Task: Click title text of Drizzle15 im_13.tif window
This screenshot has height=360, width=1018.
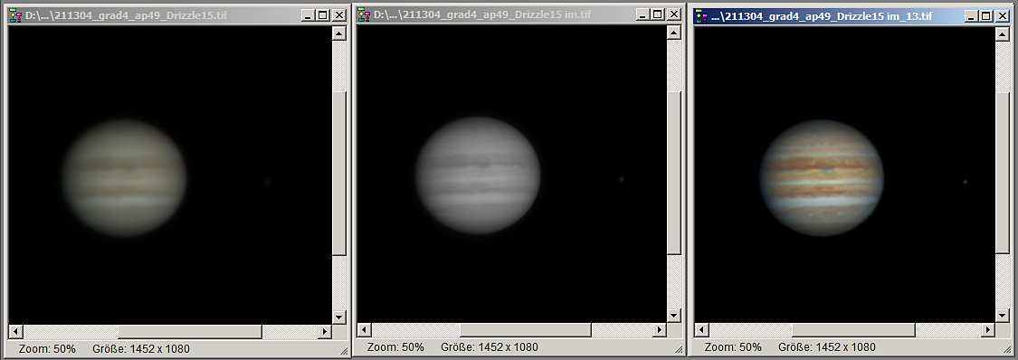Action: pyautogui.click(x=822, y=16)
